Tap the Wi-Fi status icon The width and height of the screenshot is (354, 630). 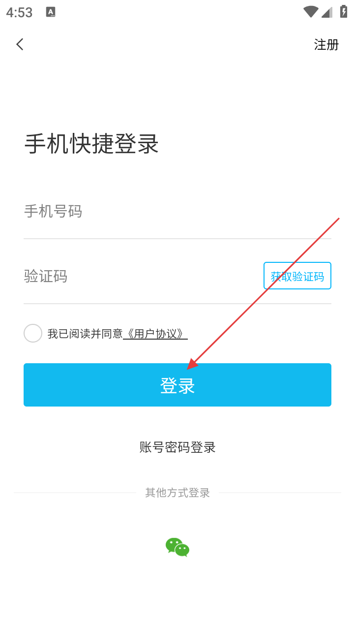click(x=311, y=12)
